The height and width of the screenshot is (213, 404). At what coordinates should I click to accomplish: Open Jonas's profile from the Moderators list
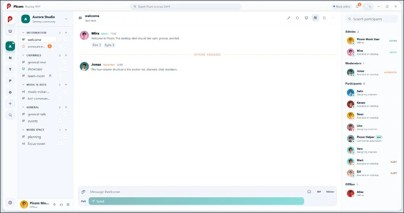click(x=372, y=72)
